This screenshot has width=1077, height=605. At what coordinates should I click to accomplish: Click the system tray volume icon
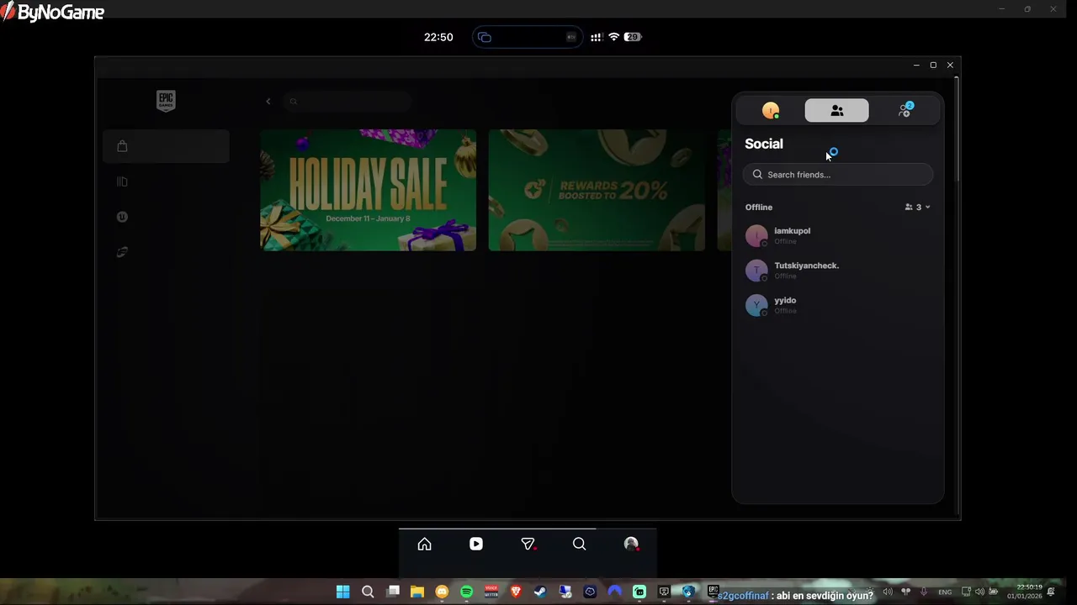[x=979, y=592]
